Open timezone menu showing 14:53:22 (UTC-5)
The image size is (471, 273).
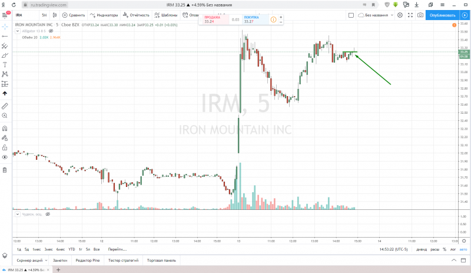[x=393, y=249]
